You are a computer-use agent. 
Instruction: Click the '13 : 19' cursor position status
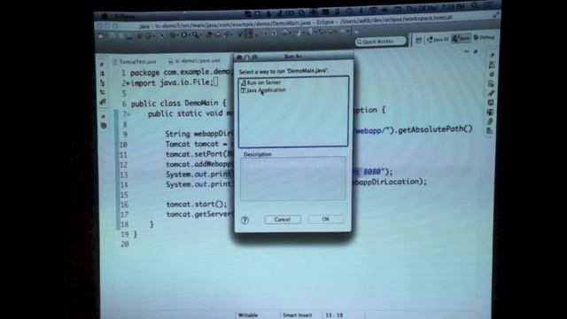[x=334, y=315]
